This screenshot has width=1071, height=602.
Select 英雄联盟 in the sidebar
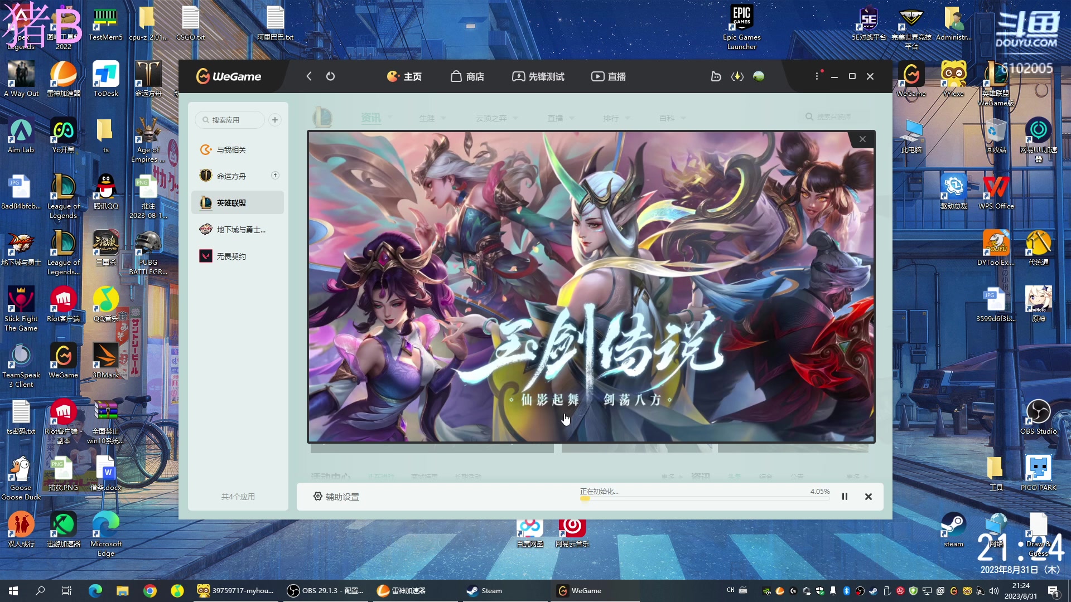(x=238, y=203)
